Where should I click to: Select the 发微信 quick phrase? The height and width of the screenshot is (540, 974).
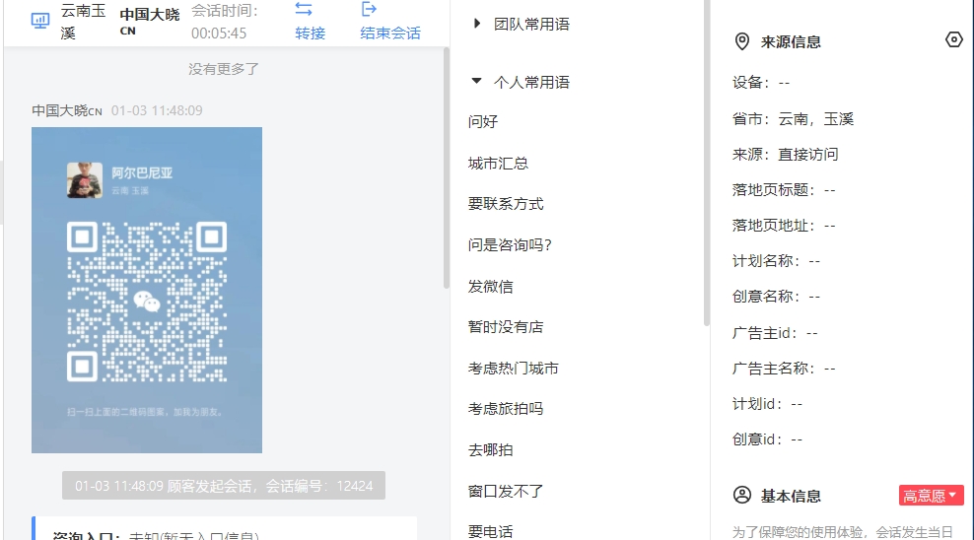(491, 287)
